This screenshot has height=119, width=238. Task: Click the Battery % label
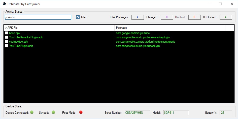point(211,113)
